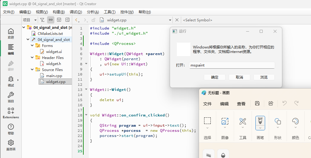Click 浏览 button in Run dialog

tap(264, 77)
